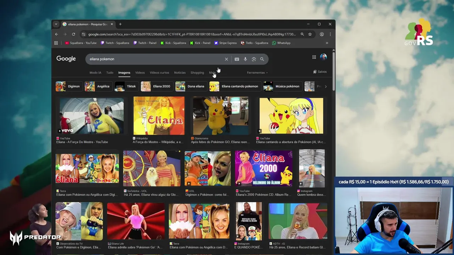
Task: Show more filter chips with right arrow
Action: [x=326, y=86]
